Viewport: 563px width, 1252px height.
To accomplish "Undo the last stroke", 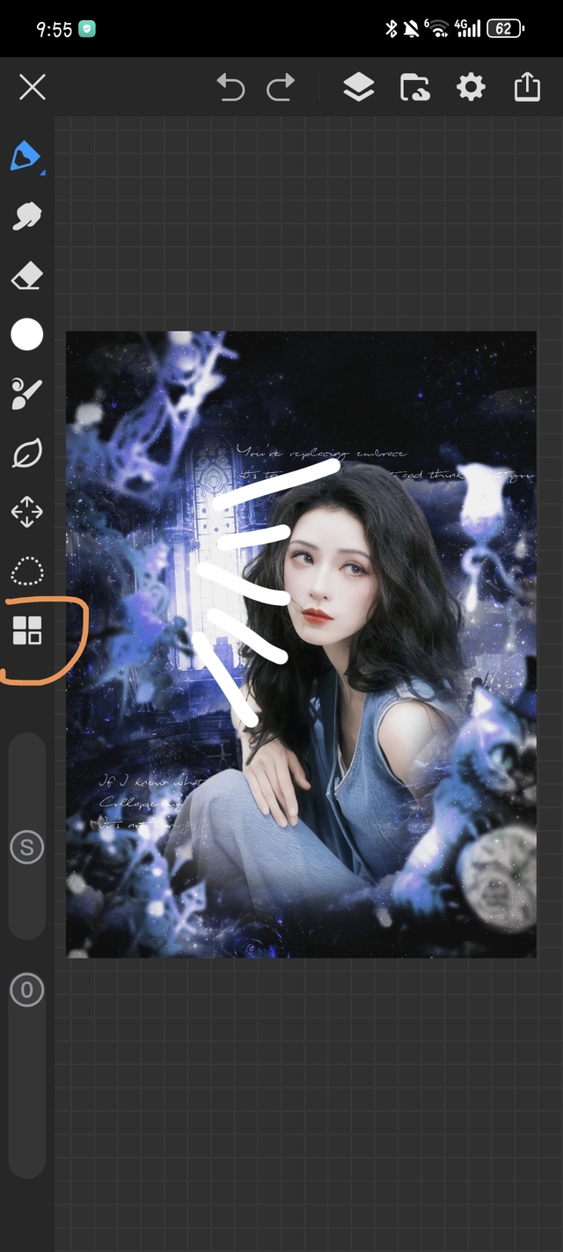I will (230, 87).
